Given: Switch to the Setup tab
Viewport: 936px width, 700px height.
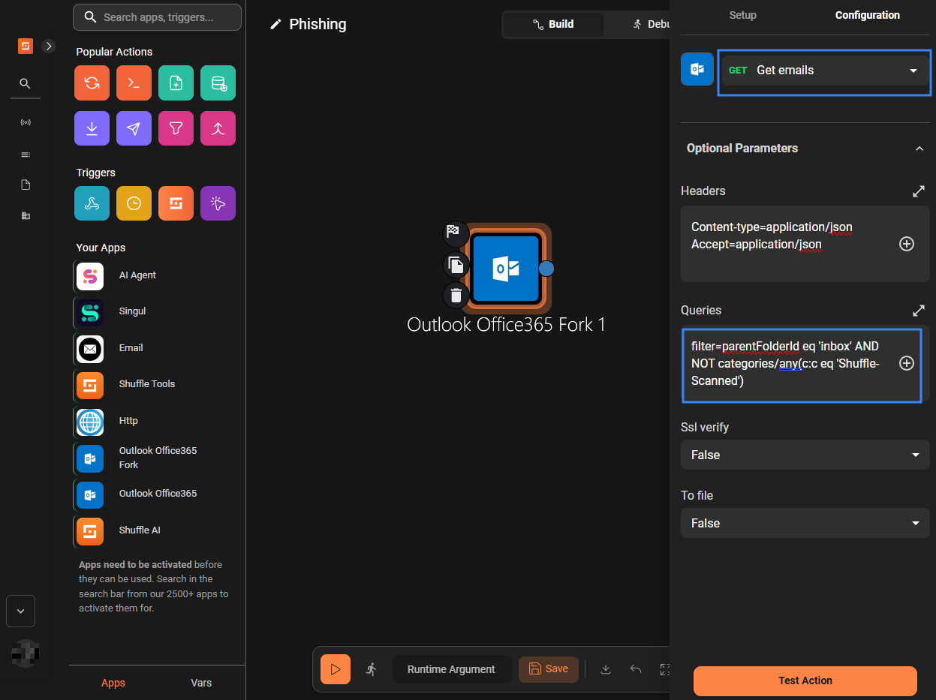Looking at the screenshot, I should click(x=742, y=15).
